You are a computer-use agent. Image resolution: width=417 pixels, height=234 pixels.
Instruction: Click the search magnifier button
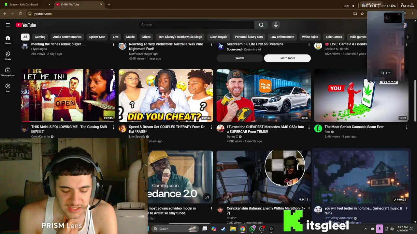261,25
